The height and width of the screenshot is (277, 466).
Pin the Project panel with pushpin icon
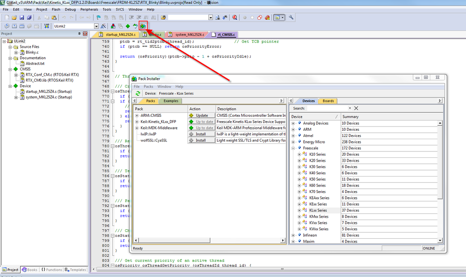click(79, 34)
